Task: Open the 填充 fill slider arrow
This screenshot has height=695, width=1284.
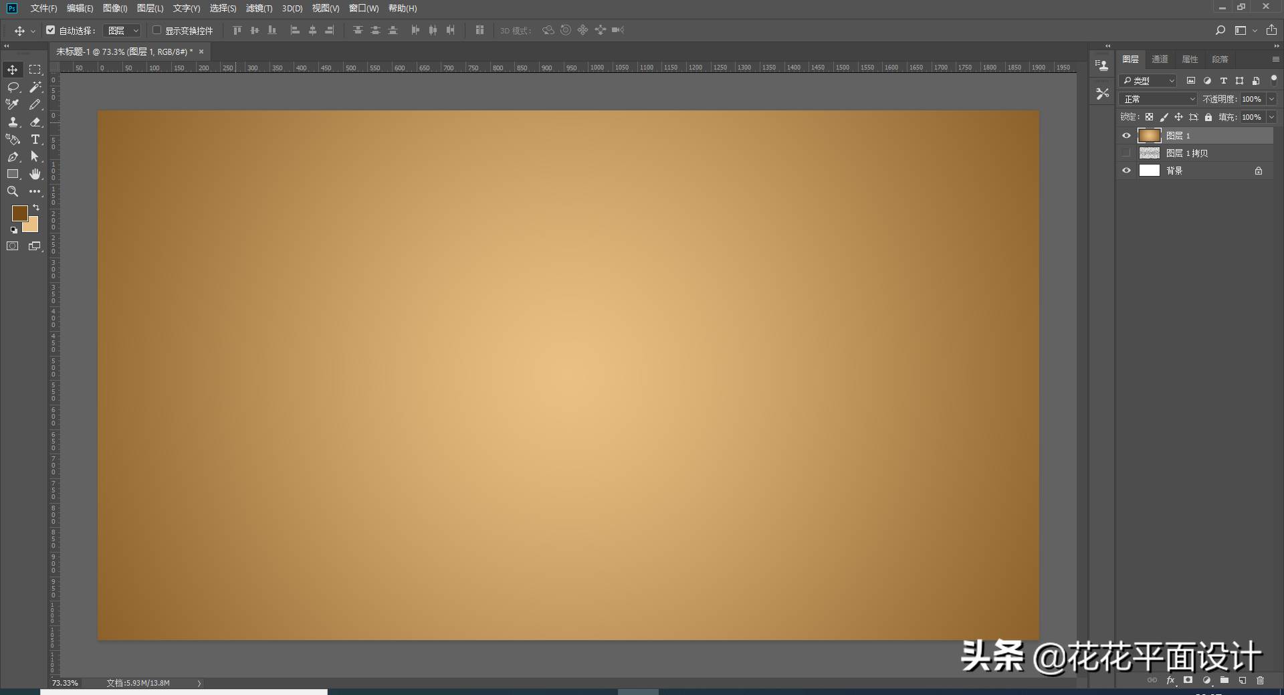Action: [x=1271, y=117]
